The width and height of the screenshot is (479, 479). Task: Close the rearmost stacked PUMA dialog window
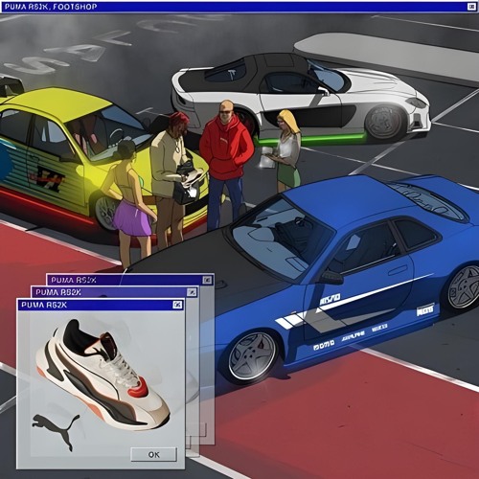207,280
